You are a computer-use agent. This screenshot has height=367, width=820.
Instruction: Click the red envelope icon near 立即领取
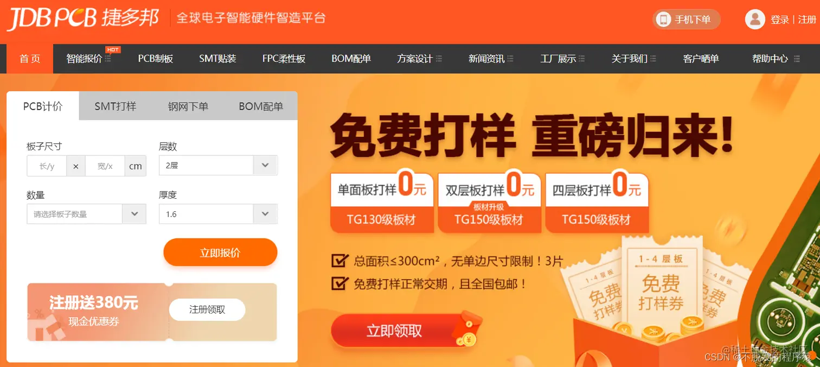467,330
